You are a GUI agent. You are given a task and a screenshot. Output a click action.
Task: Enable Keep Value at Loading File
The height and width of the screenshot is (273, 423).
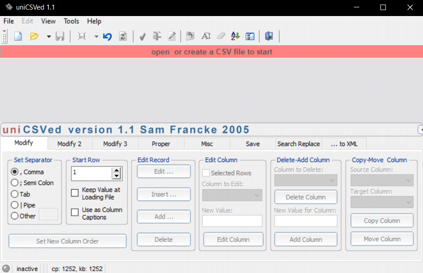(75, 193)
